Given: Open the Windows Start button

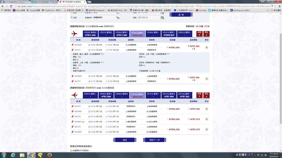Looking at the screenshot, I should pyautogui.click(x=4, y=155).
